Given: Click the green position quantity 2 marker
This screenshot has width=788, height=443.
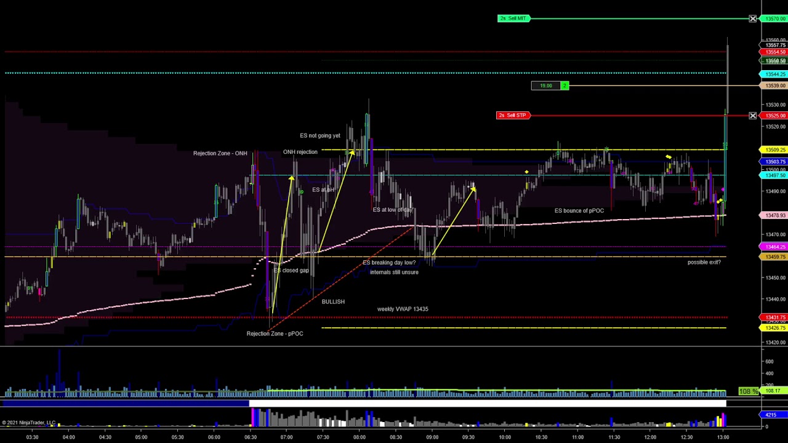Looking at the screenshot, I should 565,86.
